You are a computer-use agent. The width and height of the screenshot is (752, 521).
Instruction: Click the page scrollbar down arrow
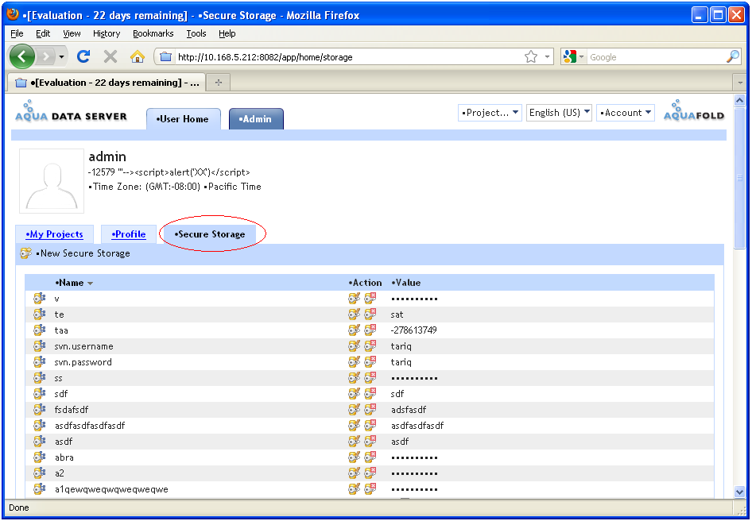click(x=739, y=492)
